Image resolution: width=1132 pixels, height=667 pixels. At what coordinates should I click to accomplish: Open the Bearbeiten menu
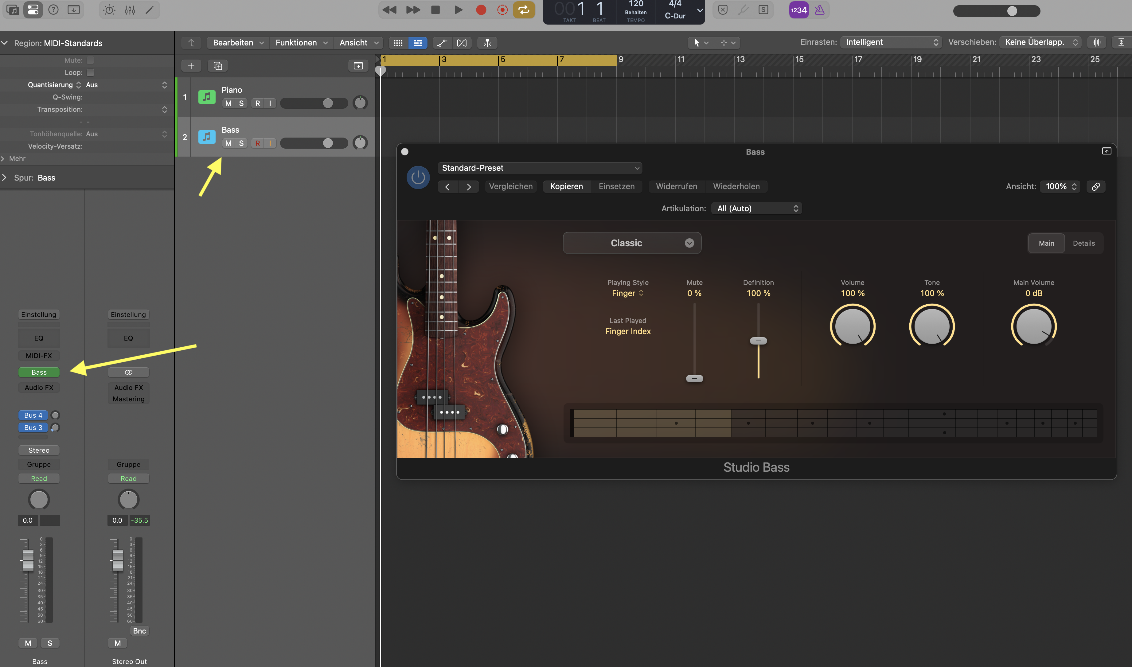click(x=238, y=43)
